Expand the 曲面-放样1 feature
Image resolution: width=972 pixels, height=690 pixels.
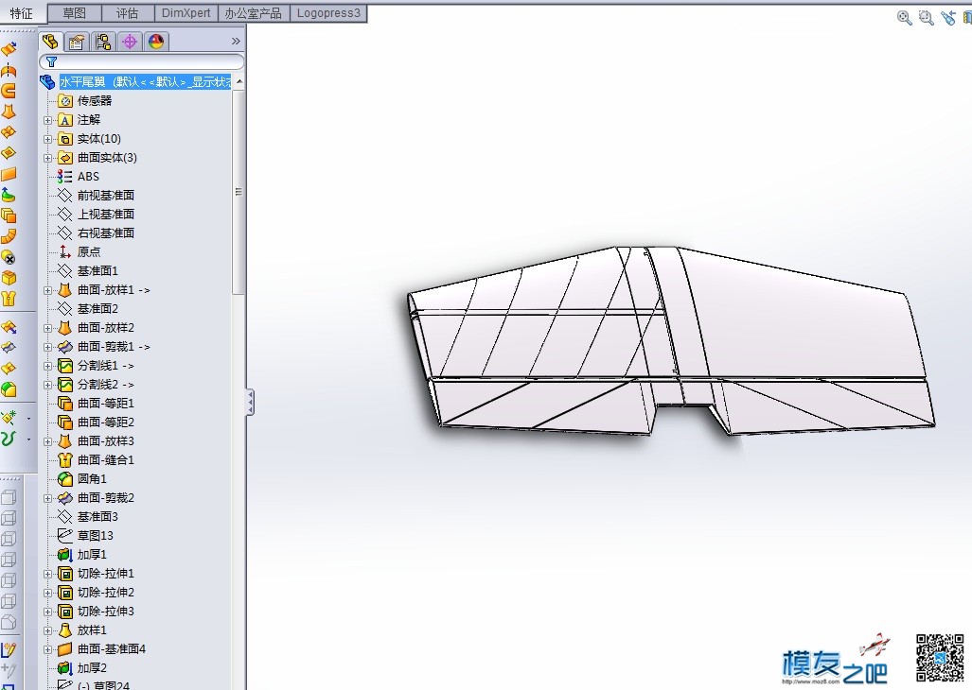(x=47, y=290)
